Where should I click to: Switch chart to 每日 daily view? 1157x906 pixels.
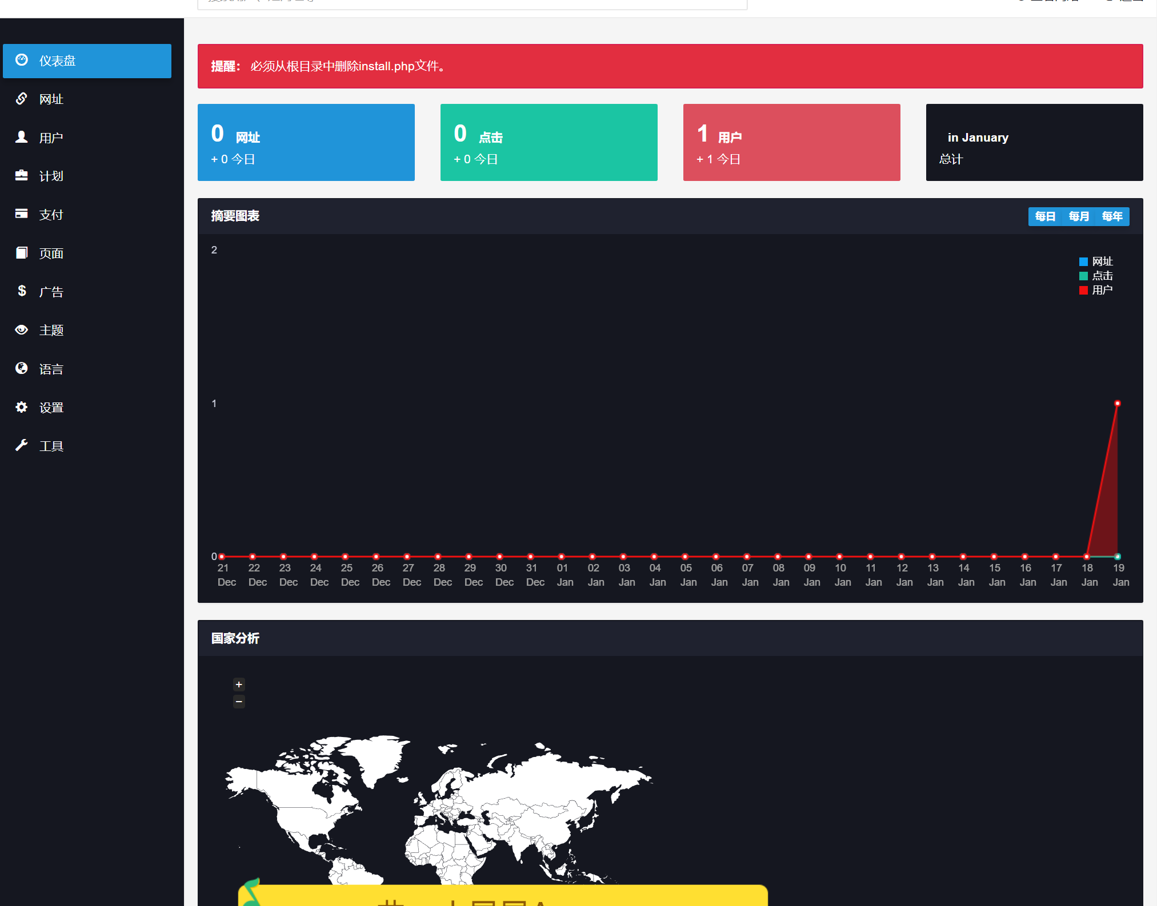1045,216
